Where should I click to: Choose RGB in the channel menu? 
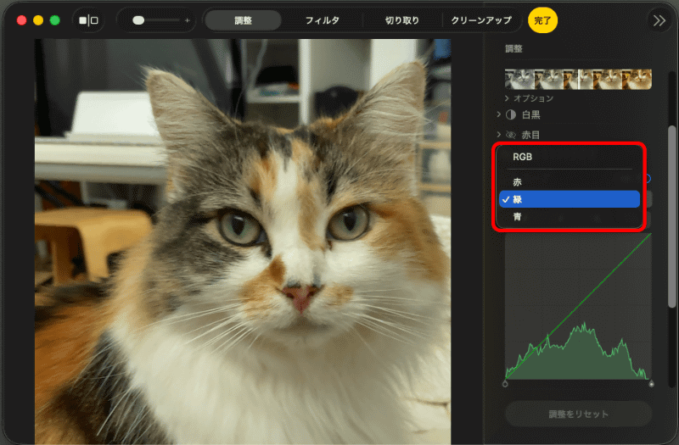pos(570,157)
